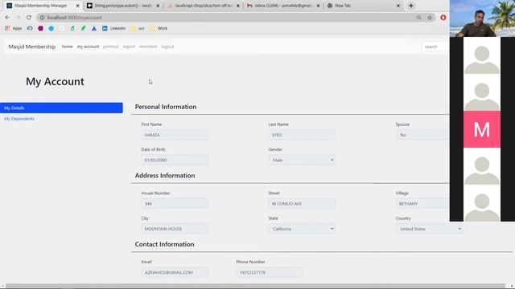Open the first gray bookmark icon after Apps
515x289 pixels.
30,29
